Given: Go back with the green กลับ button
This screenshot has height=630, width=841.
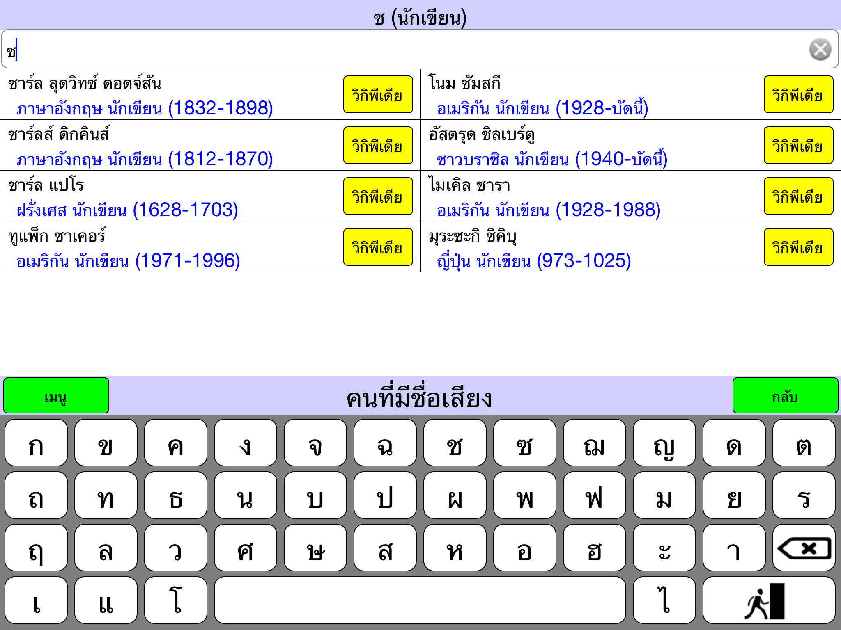Looking at the screenshot, I should tap(785, 395).
